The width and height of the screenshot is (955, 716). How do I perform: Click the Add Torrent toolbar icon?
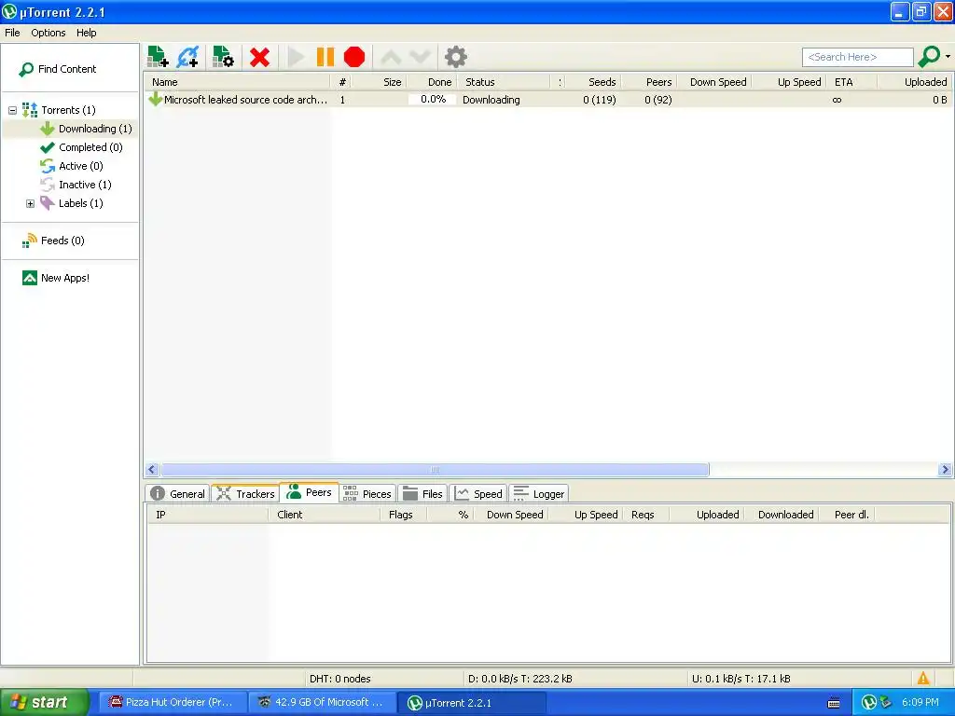158,57
